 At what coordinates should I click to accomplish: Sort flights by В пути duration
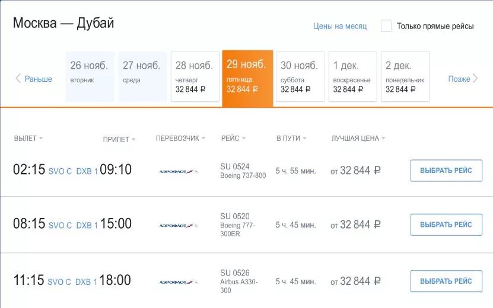pyautogui.click(x=291, y=139)
